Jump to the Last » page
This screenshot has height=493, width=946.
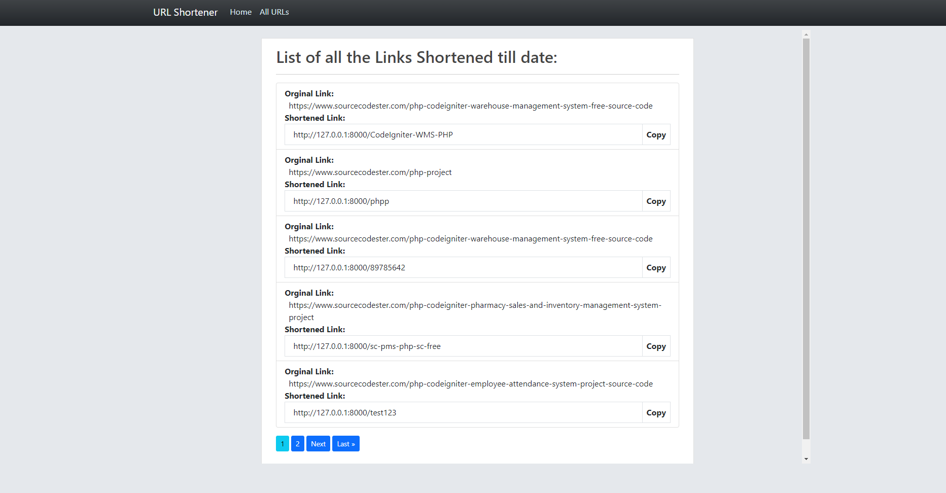(346, 444)
